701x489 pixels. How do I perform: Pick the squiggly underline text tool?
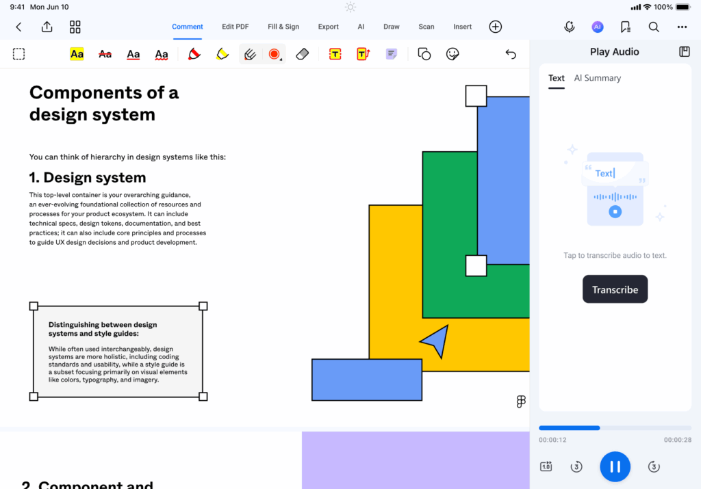[162, 54]
